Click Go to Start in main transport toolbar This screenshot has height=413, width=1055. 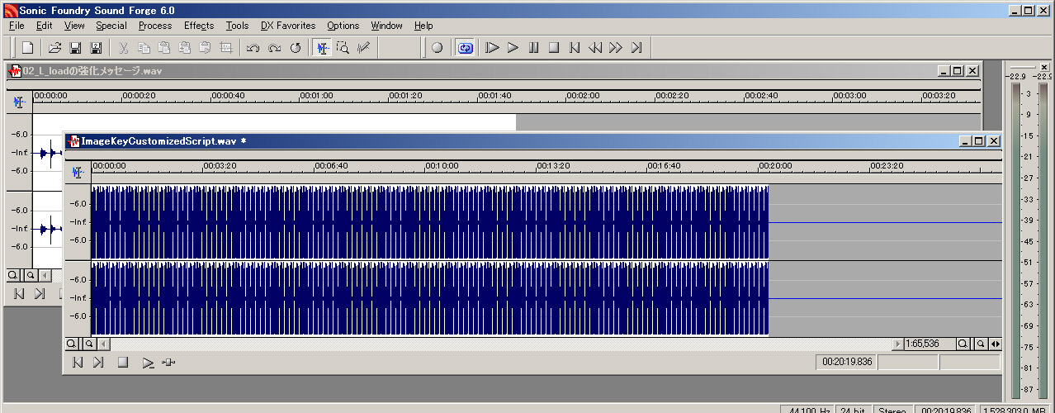(575, 48)
